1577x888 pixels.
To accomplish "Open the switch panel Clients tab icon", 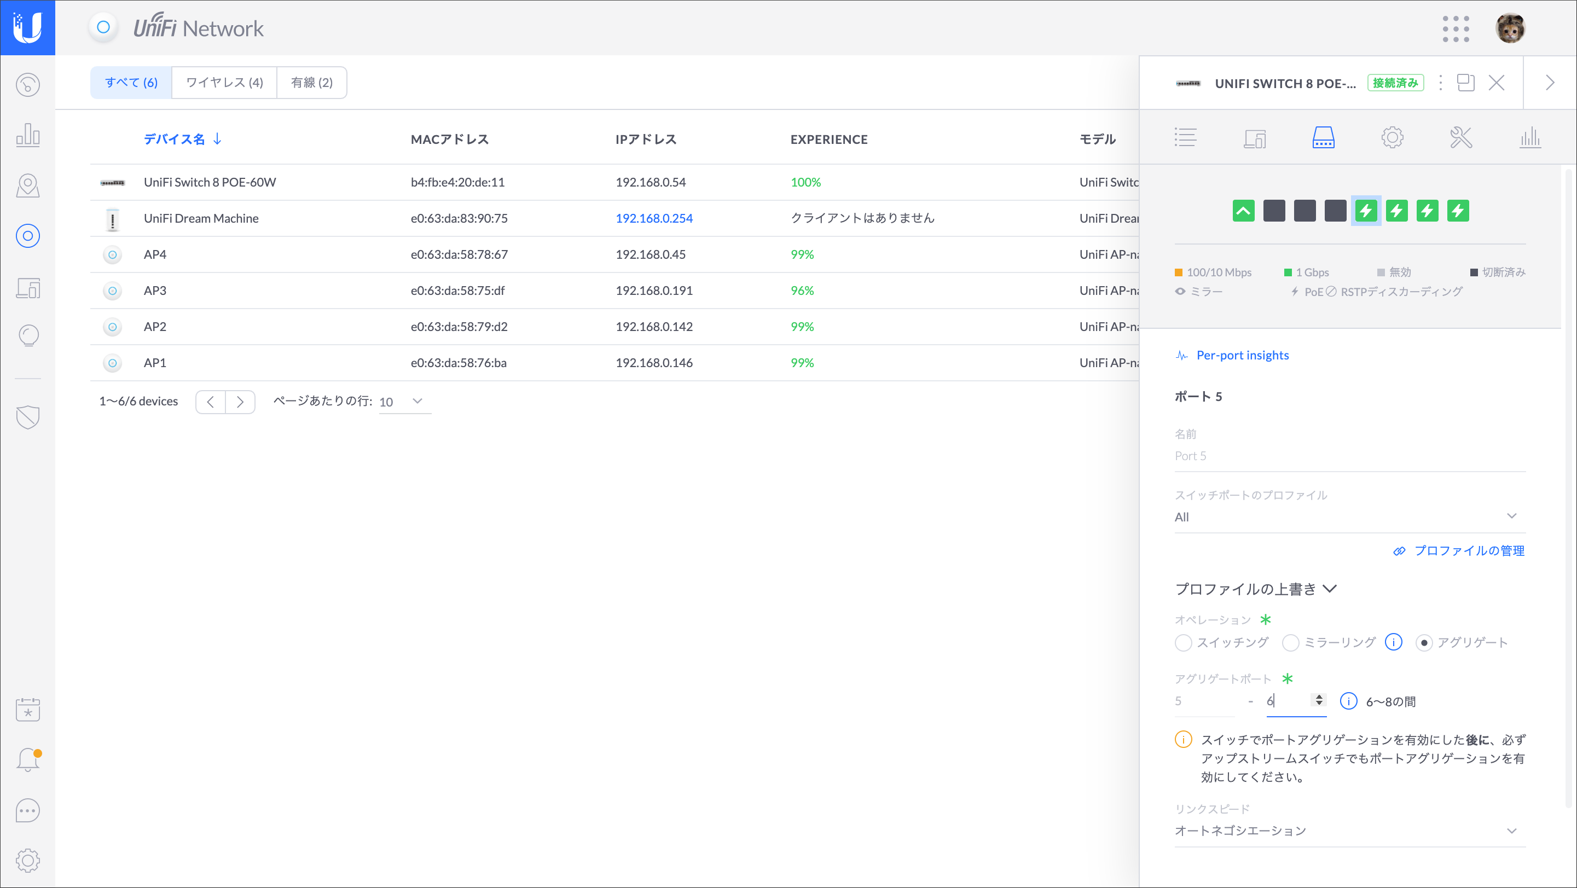I will (x=1254, y=138).
